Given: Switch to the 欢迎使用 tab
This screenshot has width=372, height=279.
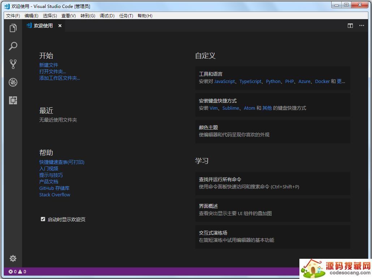Looking at the screenshot, I should tap(43, 26).
